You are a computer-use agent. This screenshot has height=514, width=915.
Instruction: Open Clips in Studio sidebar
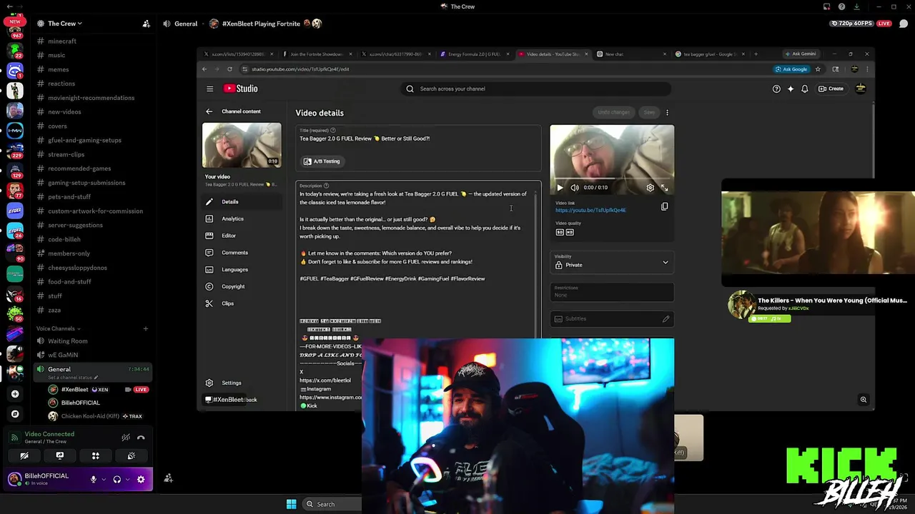242,303
